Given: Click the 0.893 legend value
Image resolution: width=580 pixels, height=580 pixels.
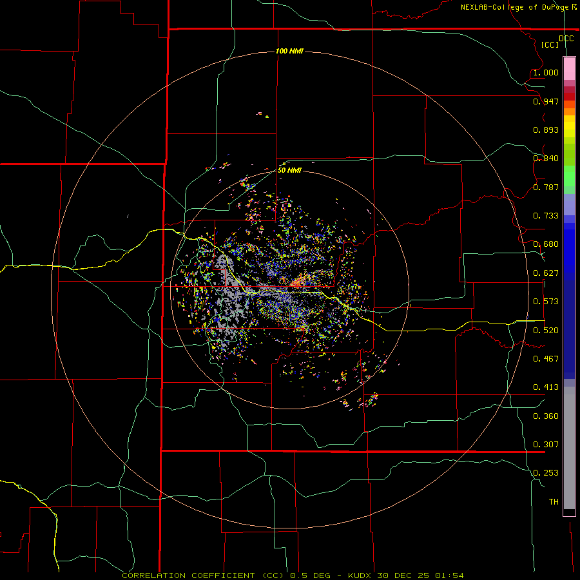Looking at the screenshot, I should pos(546,130).
